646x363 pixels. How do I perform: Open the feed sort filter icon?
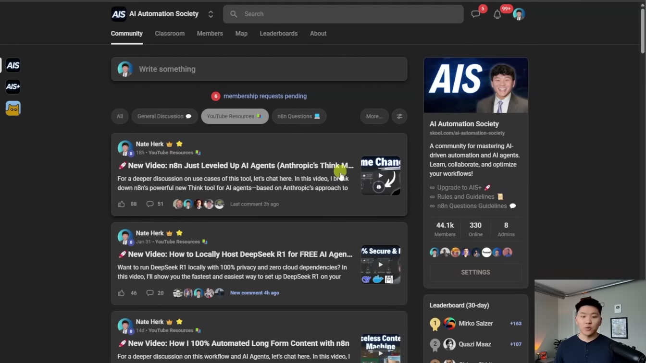tap(399, 116)
